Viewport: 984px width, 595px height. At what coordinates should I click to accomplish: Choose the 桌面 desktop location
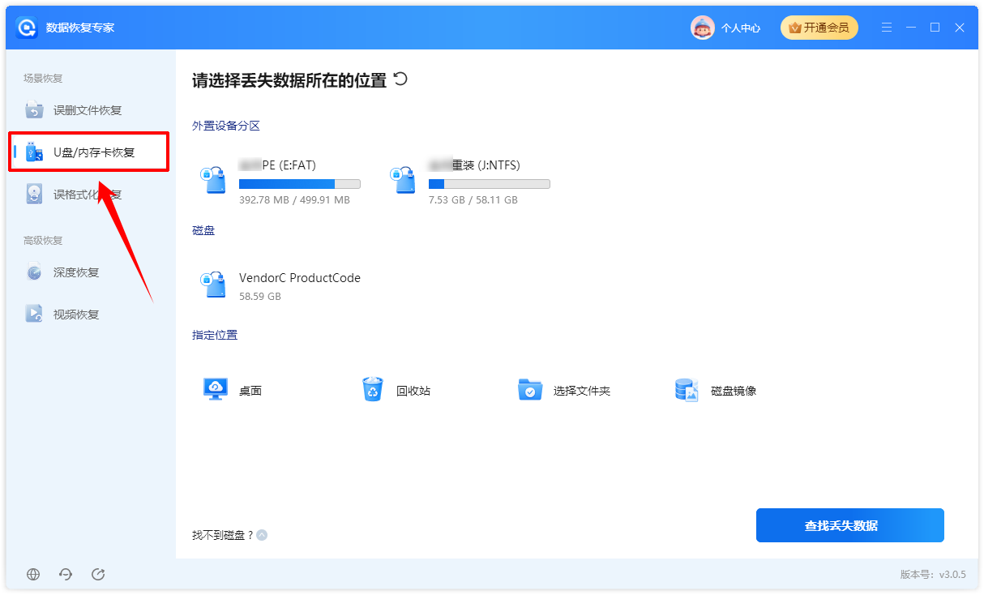coord(233,391)
